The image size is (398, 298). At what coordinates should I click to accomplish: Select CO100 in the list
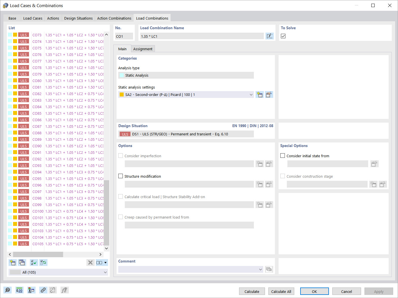55,211
